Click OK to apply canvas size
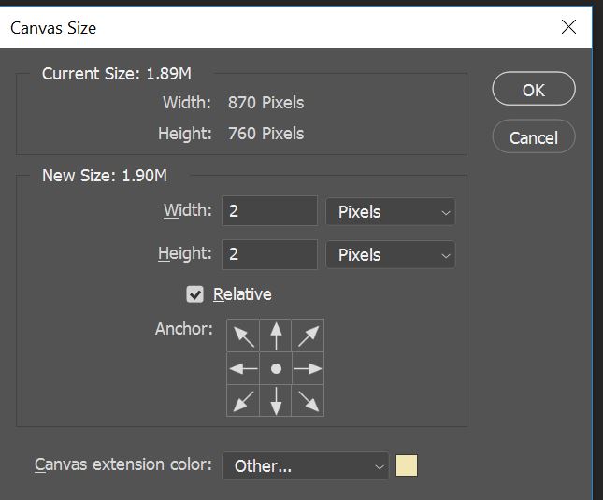Screen dimensions: 603x500 click(x=533, y=90)
